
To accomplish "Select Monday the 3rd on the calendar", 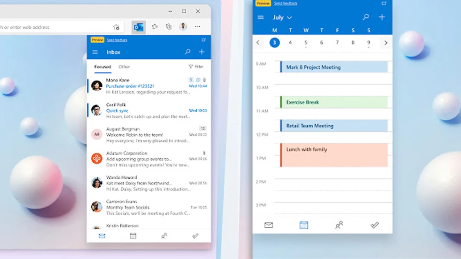I will 274,43.
